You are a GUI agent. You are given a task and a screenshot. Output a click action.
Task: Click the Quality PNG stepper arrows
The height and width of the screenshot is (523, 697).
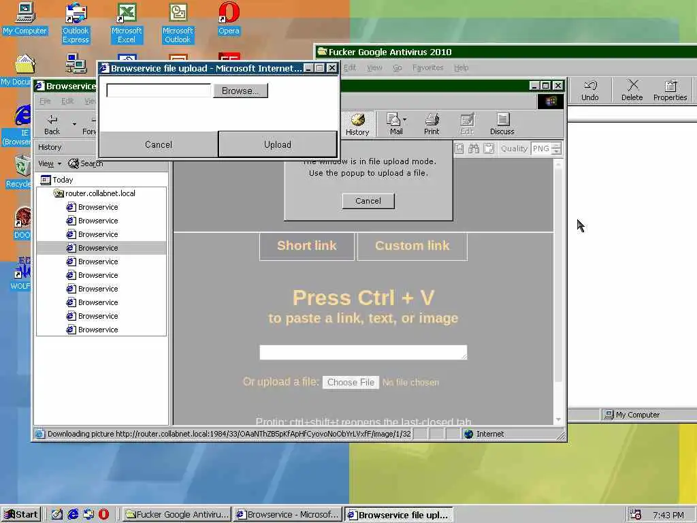tap(557, 148)
